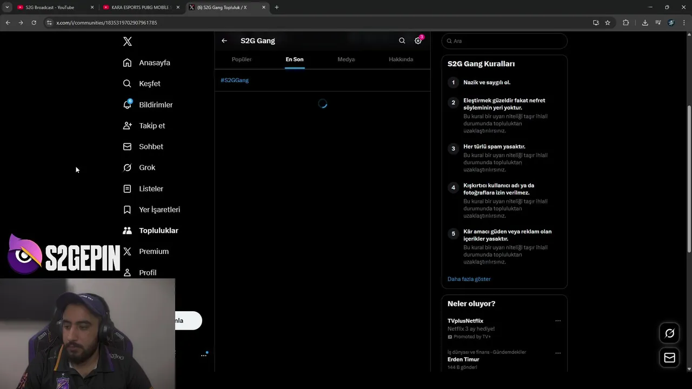Go back in browser history
Viewport: 692px width, 389px height.
(x=8, y=23)
